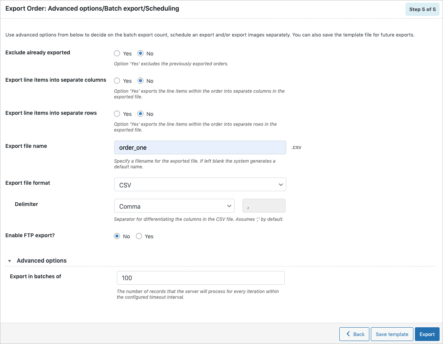Save the export template
Screen dimensions: 443x344
(392, 334)
